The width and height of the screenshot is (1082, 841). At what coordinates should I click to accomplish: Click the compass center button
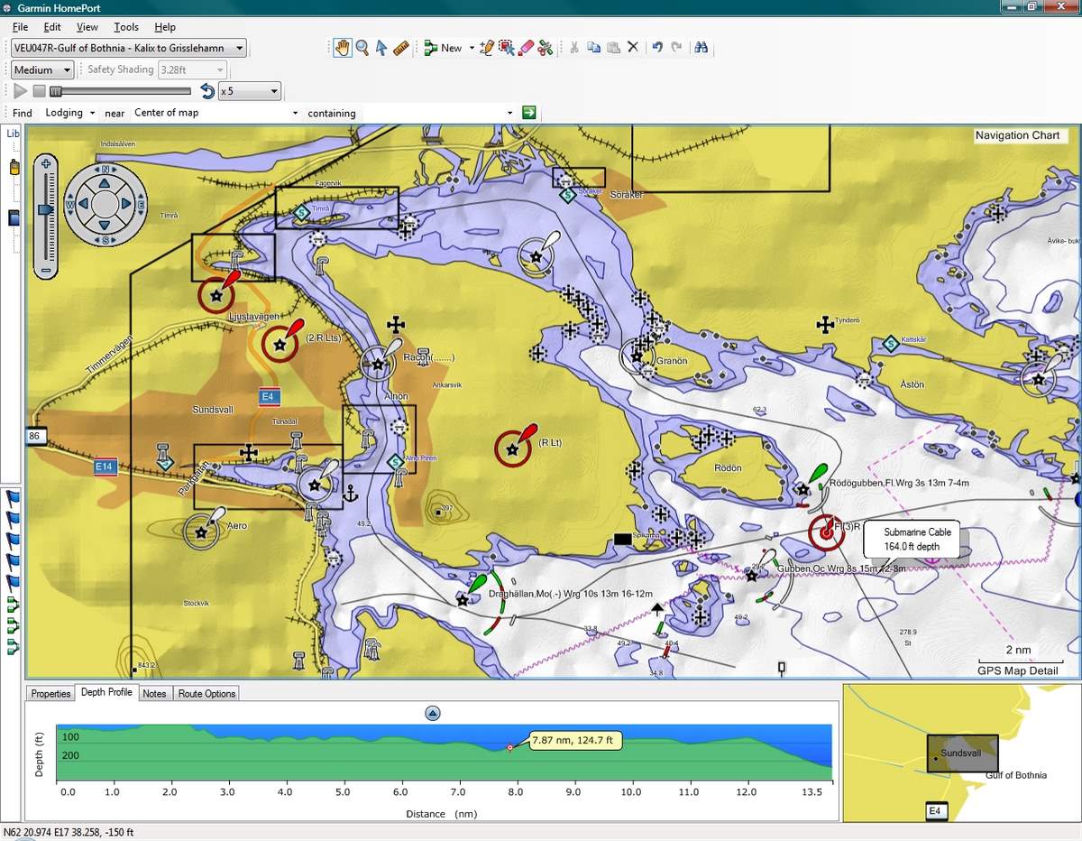point(105,205)
